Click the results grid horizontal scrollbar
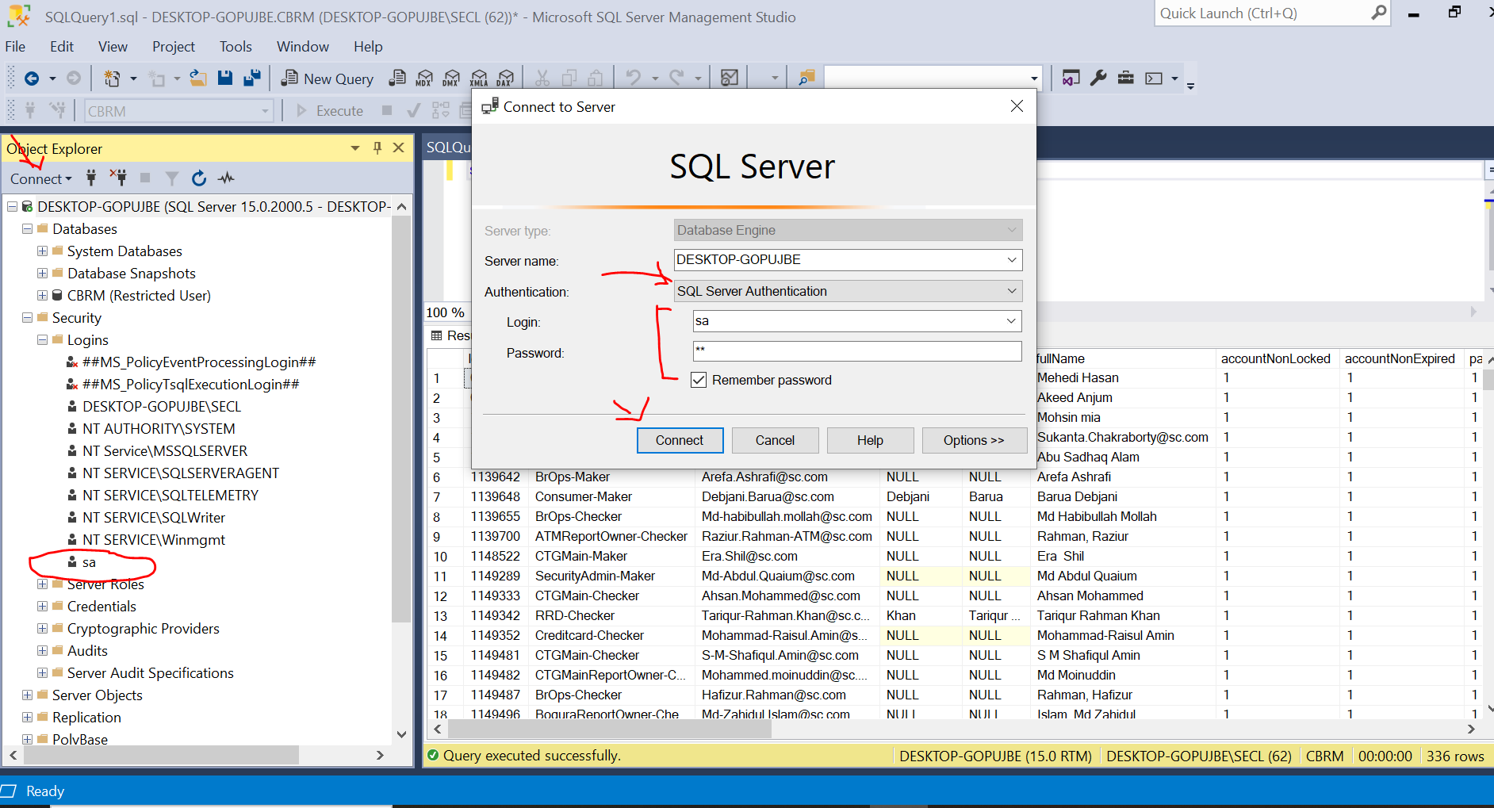Image resolution: width=1494 pixels, height=808 pixels. [611, 729]
